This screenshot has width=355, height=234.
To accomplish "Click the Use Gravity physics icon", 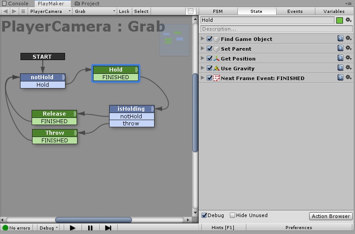I will pyautogui.click(x=216, y=68).
